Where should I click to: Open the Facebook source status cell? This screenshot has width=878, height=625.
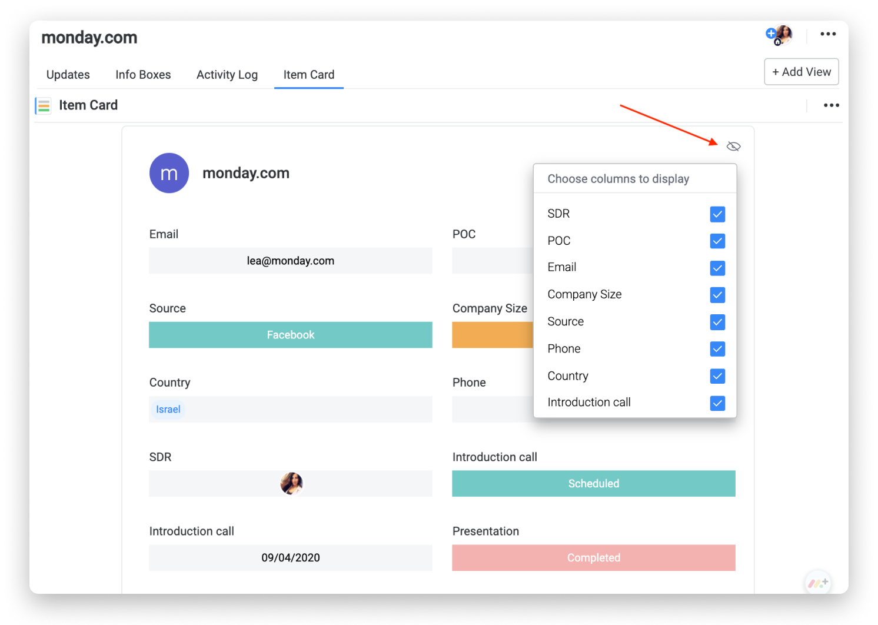coord(291,335)
